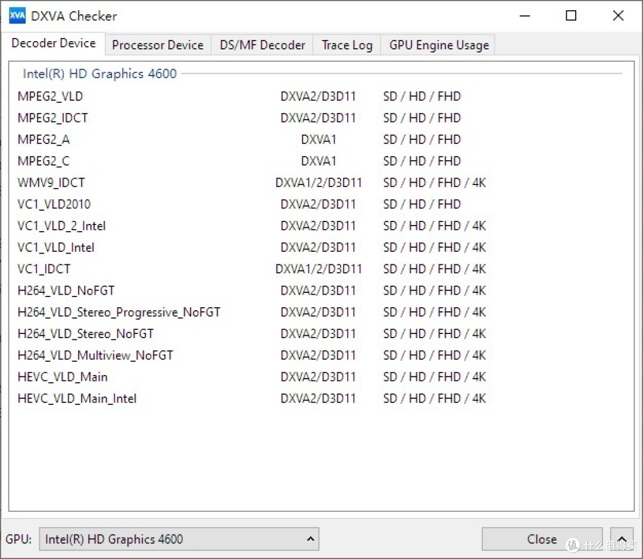
Task: Switch to the Processor Device tab
Action: tap(157, 45)
